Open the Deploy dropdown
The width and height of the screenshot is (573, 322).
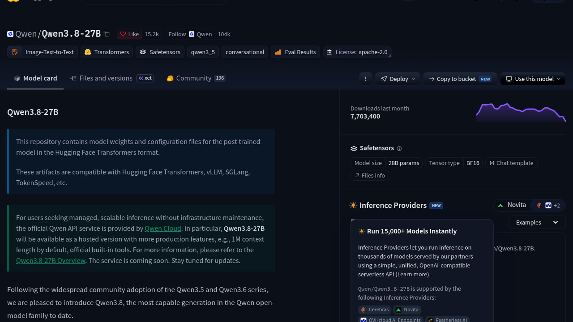tap(398, 79)
